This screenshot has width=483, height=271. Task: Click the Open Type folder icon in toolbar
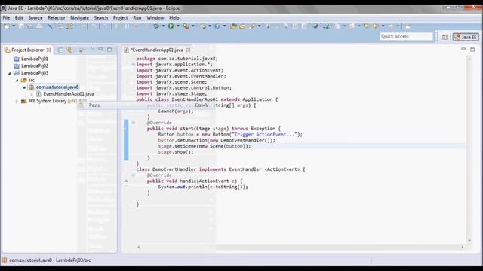pyautogui.click(x=233, y=26)
